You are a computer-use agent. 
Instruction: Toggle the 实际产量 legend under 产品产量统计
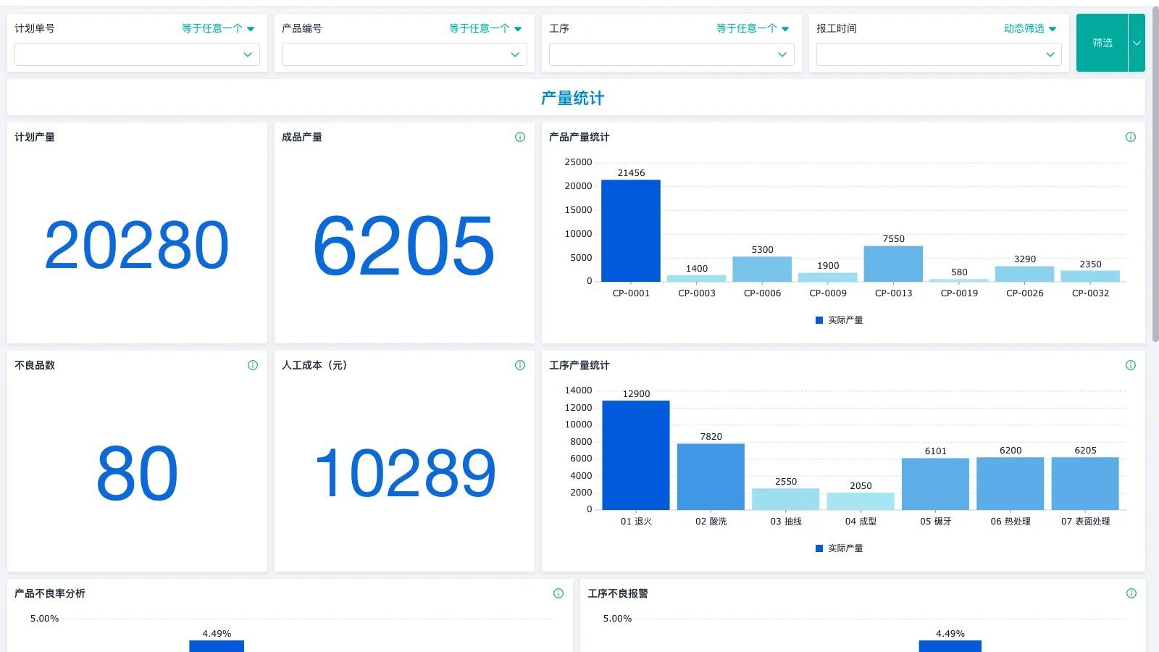840,319
